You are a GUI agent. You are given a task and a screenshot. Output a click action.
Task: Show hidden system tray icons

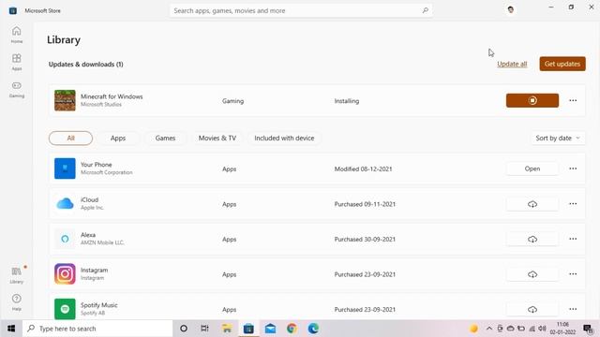[x=489, y=329]
